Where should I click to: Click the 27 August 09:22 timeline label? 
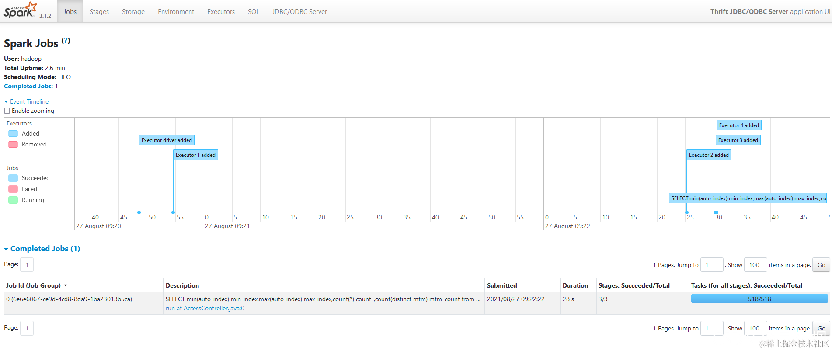tap(567, 226)
